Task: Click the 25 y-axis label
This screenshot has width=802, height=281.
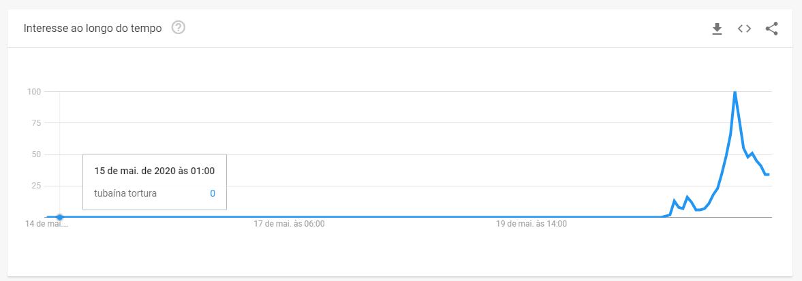Action: coord(36,186)
